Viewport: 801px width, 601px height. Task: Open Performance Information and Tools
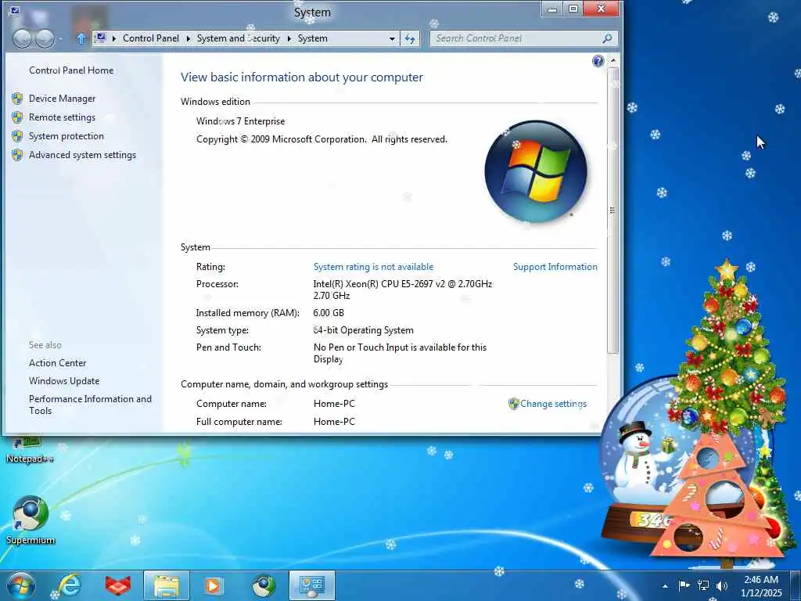coord(90,405)
